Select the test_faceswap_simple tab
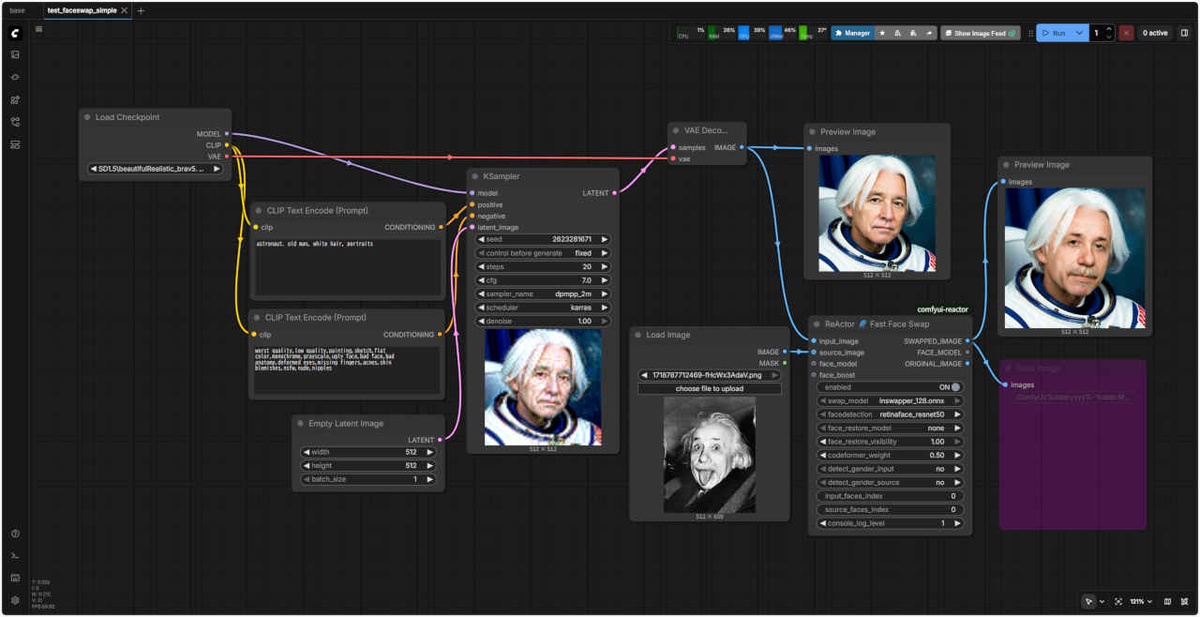Viewport: 1200px width, 617px height. (82, 10)
